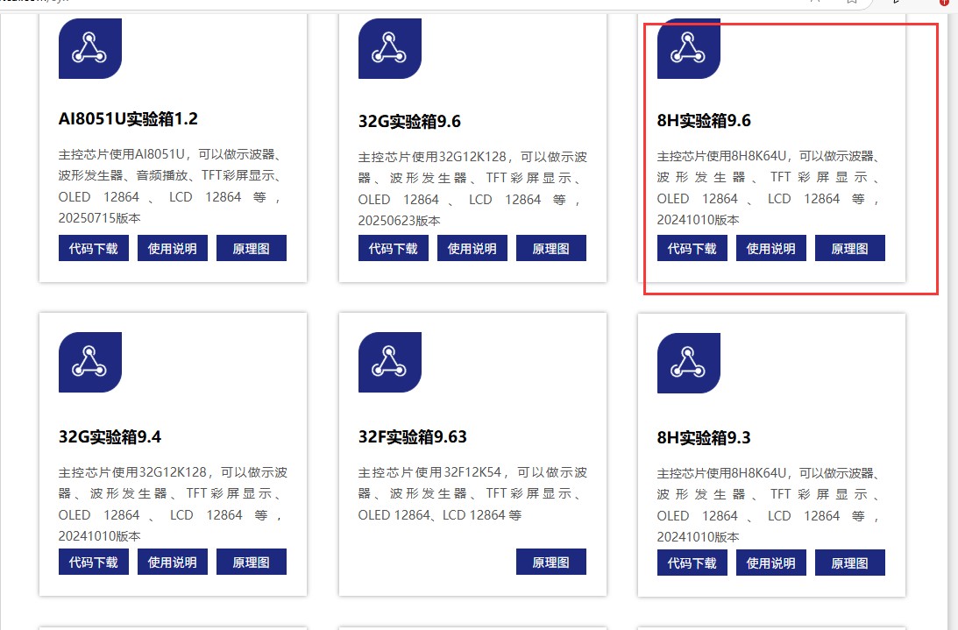Viewport: 958px width, 630px height.
Task: View 原理图 under 32G实验箱9.4
Action: click(251, 562)
